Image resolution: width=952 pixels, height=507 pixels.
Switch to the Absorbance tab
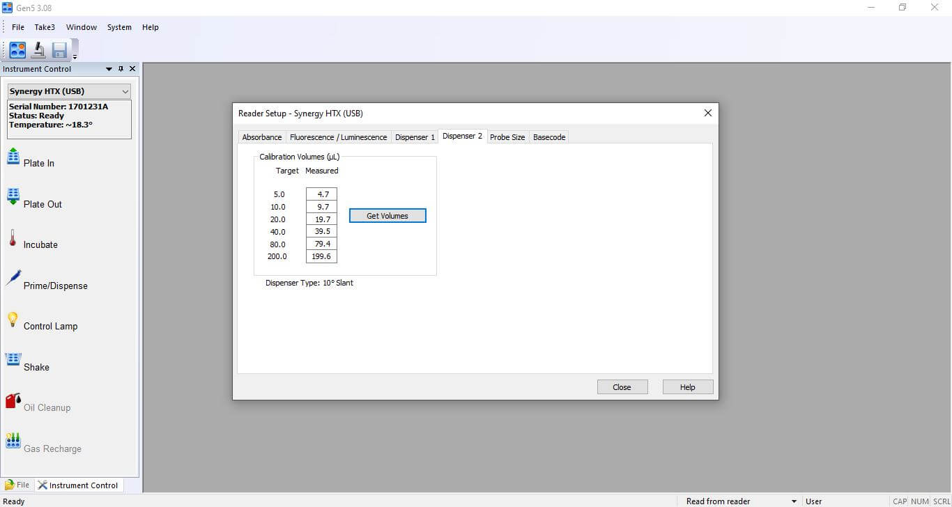point(262,137)
